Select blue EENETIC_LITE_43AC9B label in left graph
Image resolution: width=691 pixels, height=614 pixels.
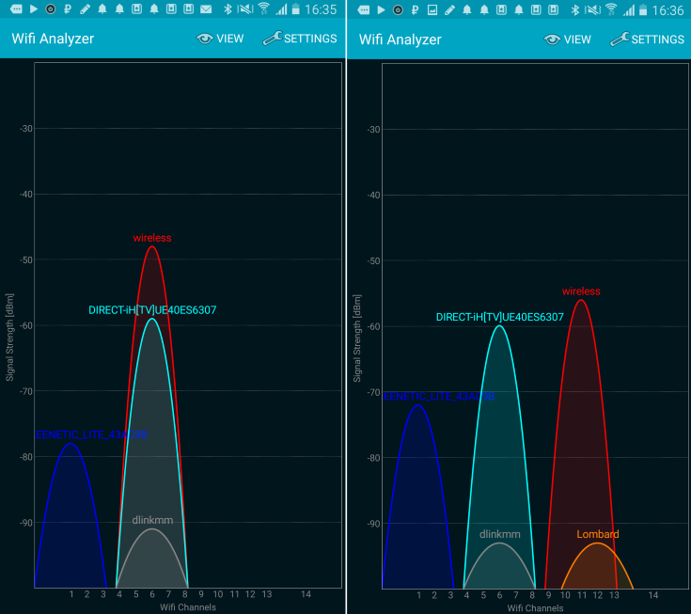[x=91, y=435]
